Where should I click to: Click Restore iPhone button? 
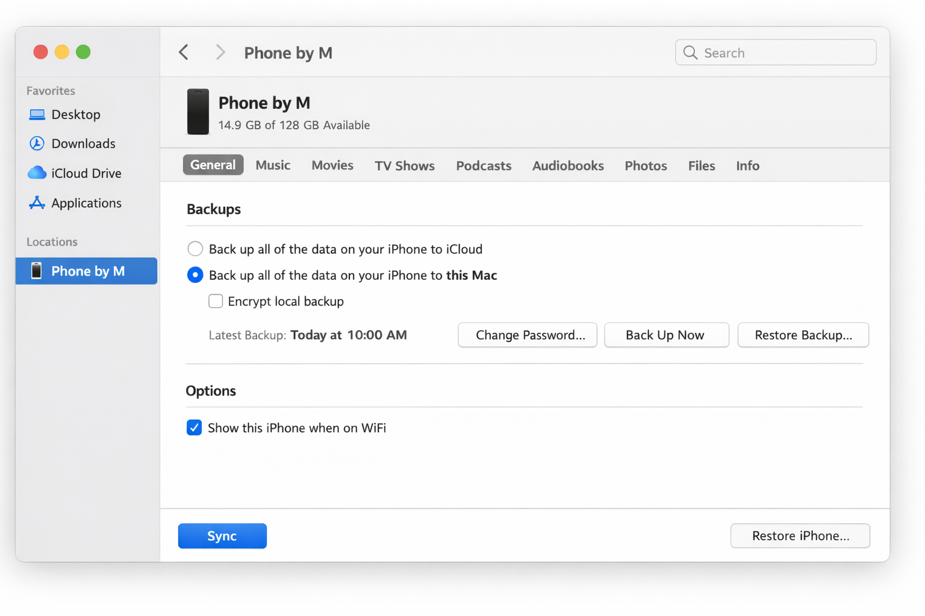(x=800, y=535)
